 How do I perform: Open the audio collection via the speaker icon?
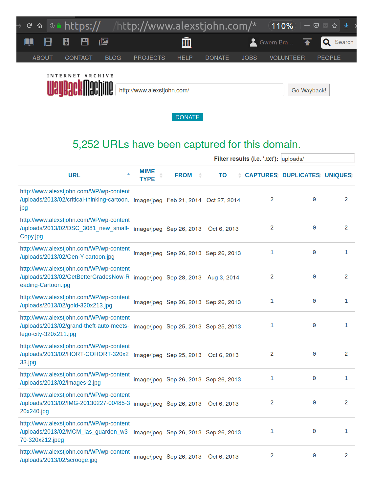click(66, 42)
